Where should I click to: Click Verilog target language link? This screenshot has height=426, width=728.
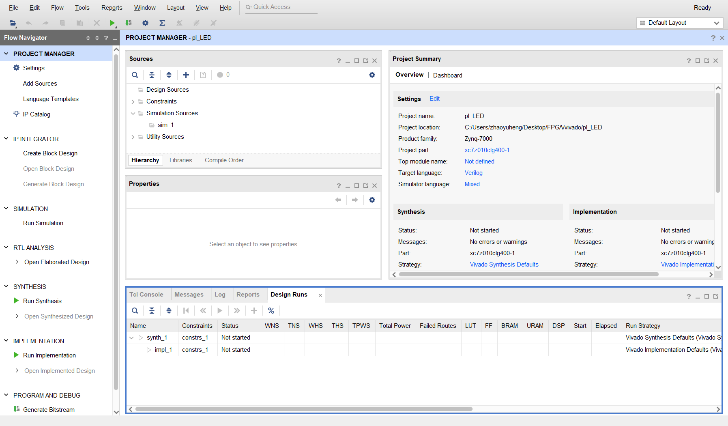[474, 173]
